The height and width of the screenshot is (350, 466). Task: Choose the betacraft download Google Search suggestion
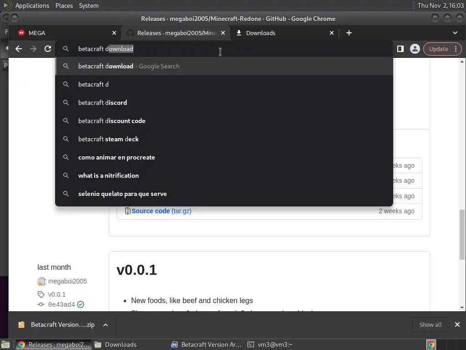(224, 66)
